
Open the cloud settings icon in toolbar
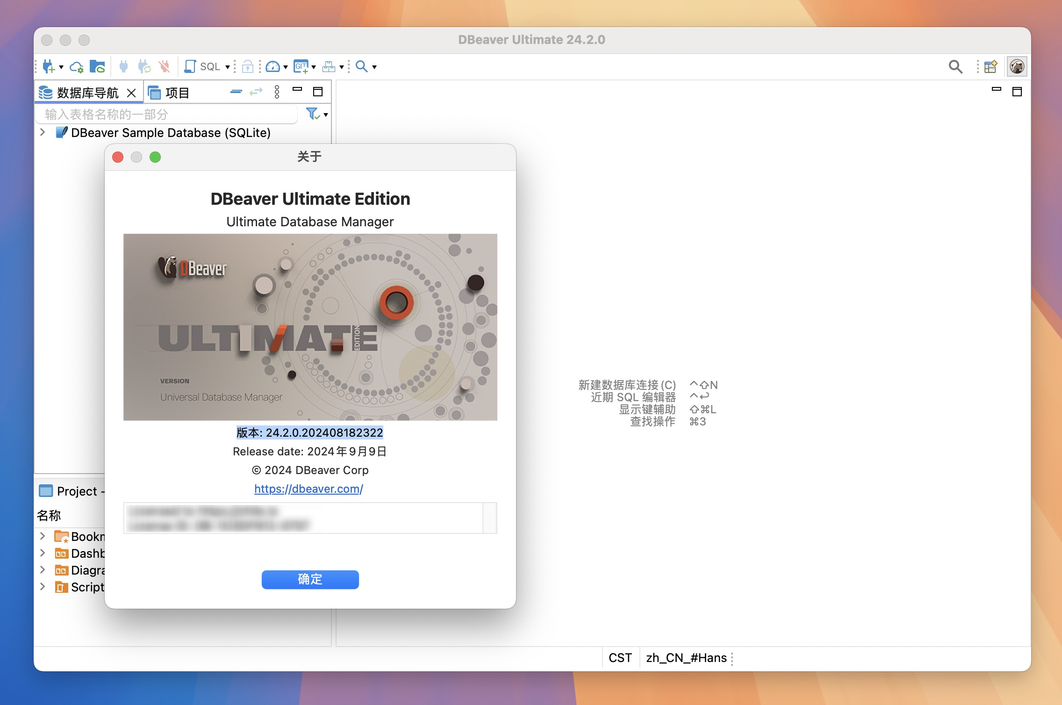(77, 67)
